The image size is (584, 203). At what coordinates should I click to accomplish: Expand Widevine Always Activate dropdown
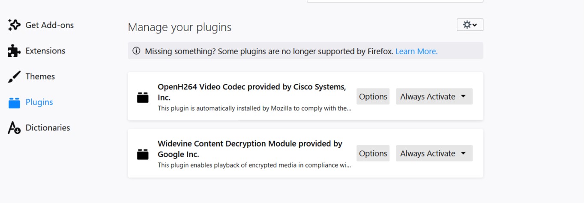pos(434,153)
